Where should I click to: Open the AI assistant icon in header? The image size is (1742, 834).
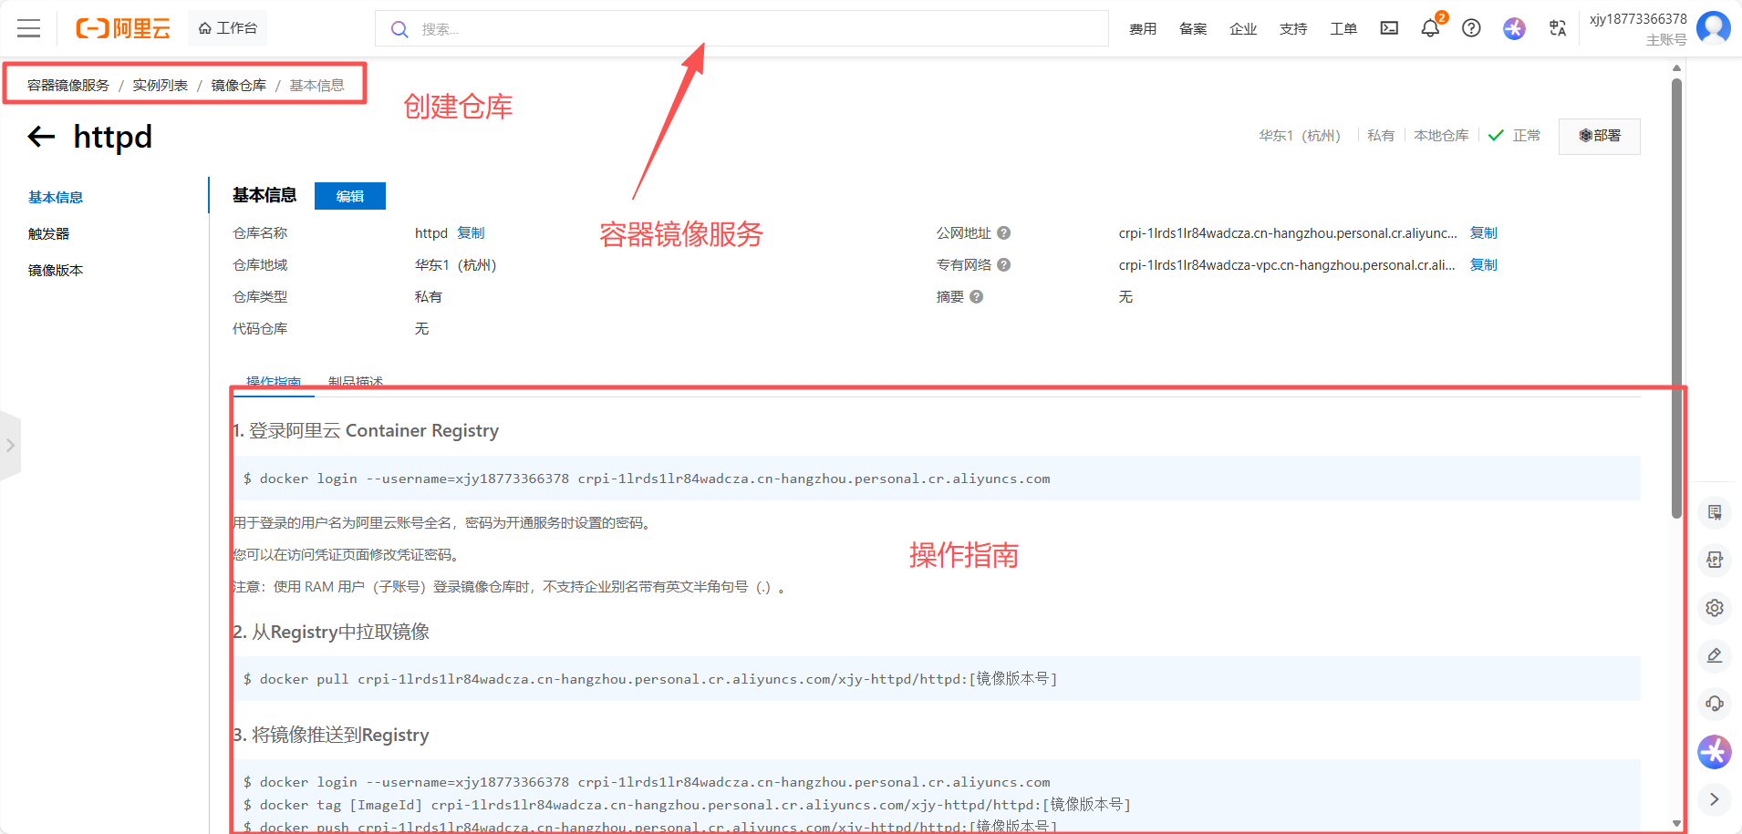click(x=1514, y=28)
